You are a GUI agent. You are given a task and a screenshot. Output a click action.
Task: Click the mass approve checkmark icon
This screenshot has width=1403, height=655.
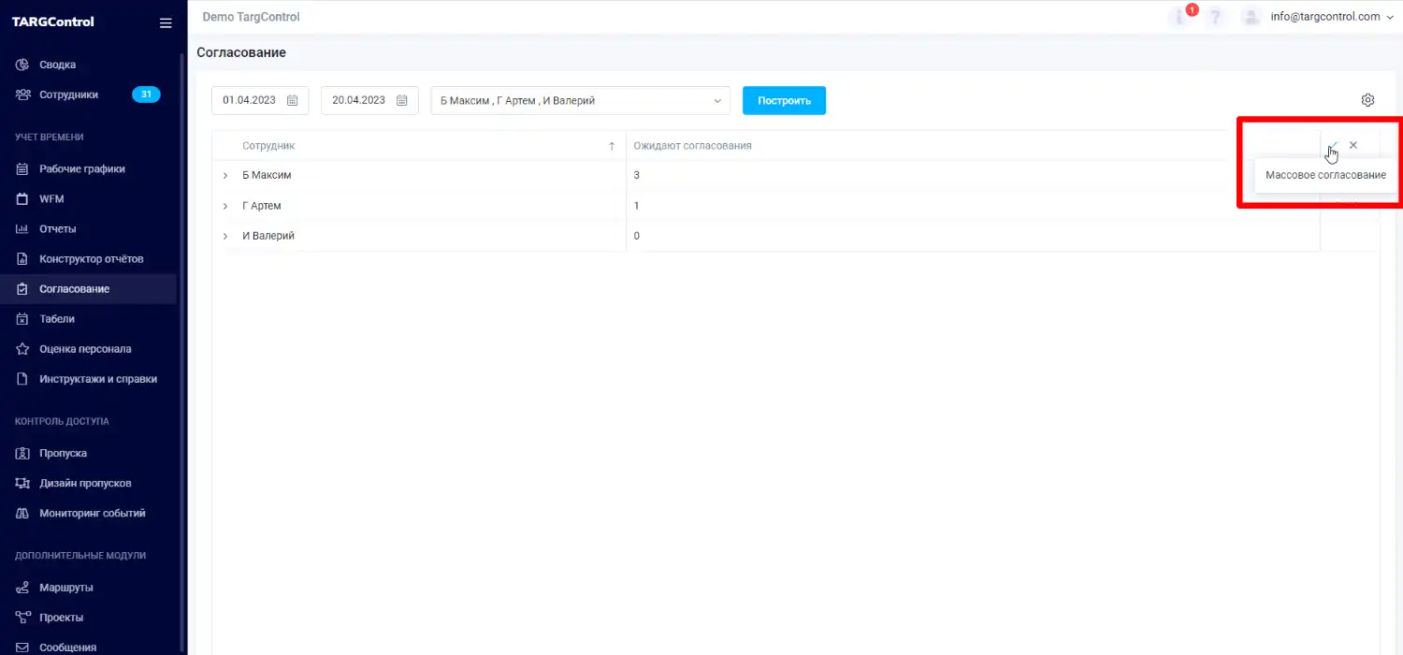[1334, 145]
